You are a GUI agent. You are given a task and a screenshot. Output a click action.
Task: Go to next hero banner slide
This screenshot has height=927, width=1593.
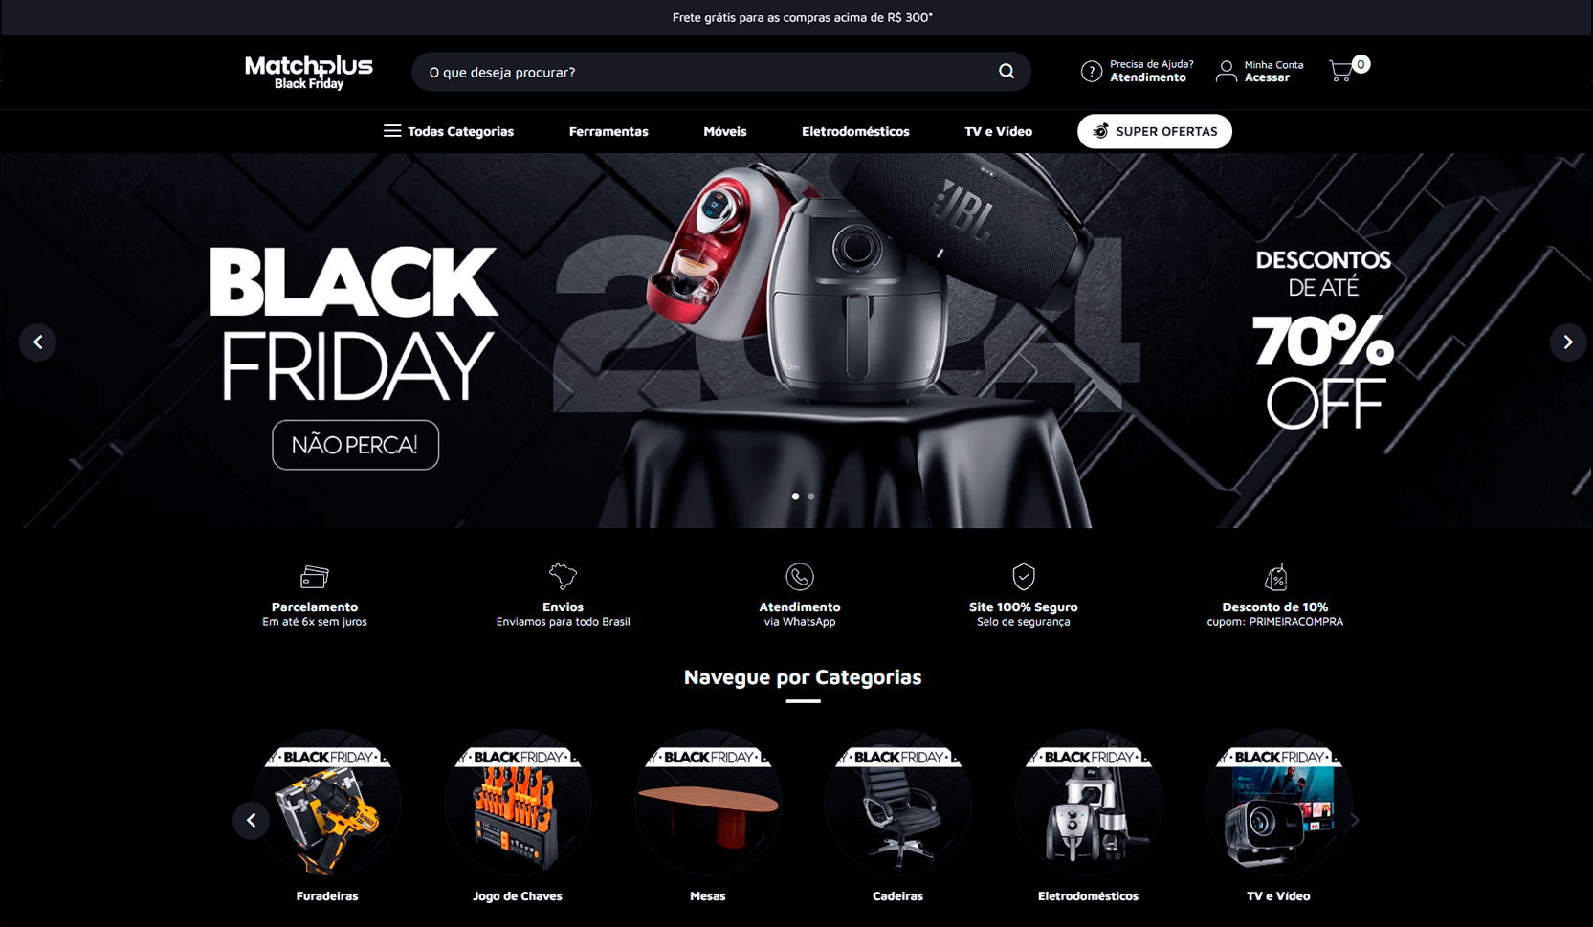pyautogui.click(x=1567, y=342)
